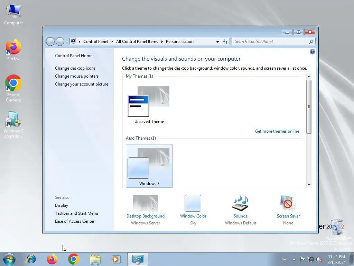Expand the arrow after All Control Panel Items
The width and height of the screenshot is (354, 266).
pos(162,42)
